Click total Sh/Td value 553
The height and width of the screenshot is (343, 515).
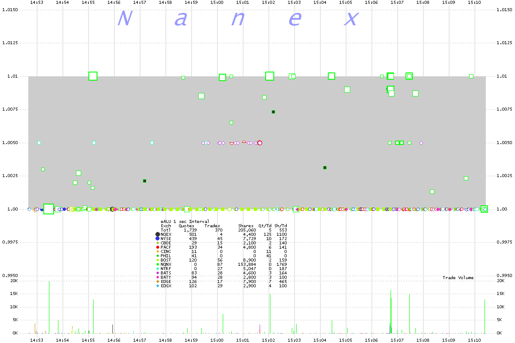(283, 230)
